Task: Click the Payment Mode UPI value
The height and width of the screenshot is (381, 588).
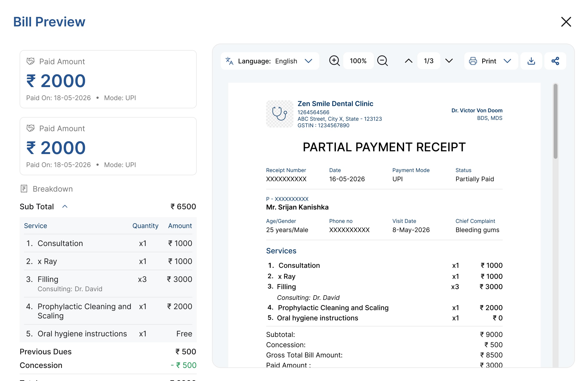Action: coord(398,179)
